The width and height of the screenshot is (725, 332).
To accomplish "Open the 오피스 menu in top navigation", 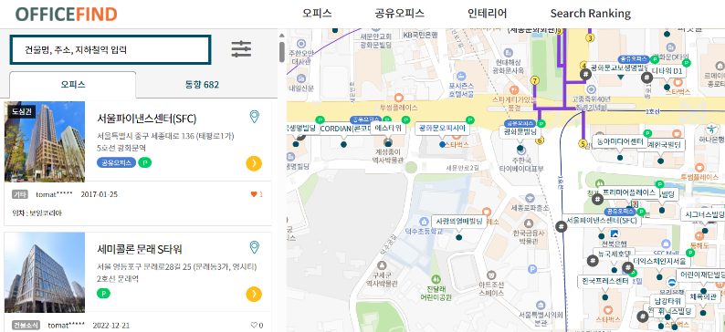I will (x=317, y=14).
